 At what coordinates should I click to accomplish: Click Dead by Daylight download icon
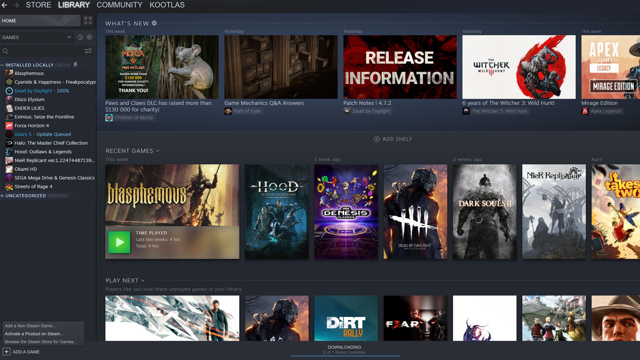pyautogui.click(x=9, y=91)
